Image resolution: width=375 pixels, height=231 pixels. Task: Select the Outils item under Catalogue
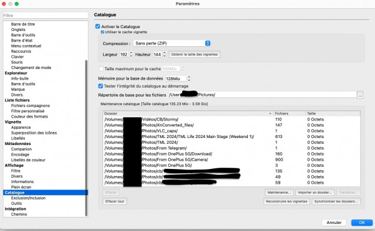[x=16, y=204]
